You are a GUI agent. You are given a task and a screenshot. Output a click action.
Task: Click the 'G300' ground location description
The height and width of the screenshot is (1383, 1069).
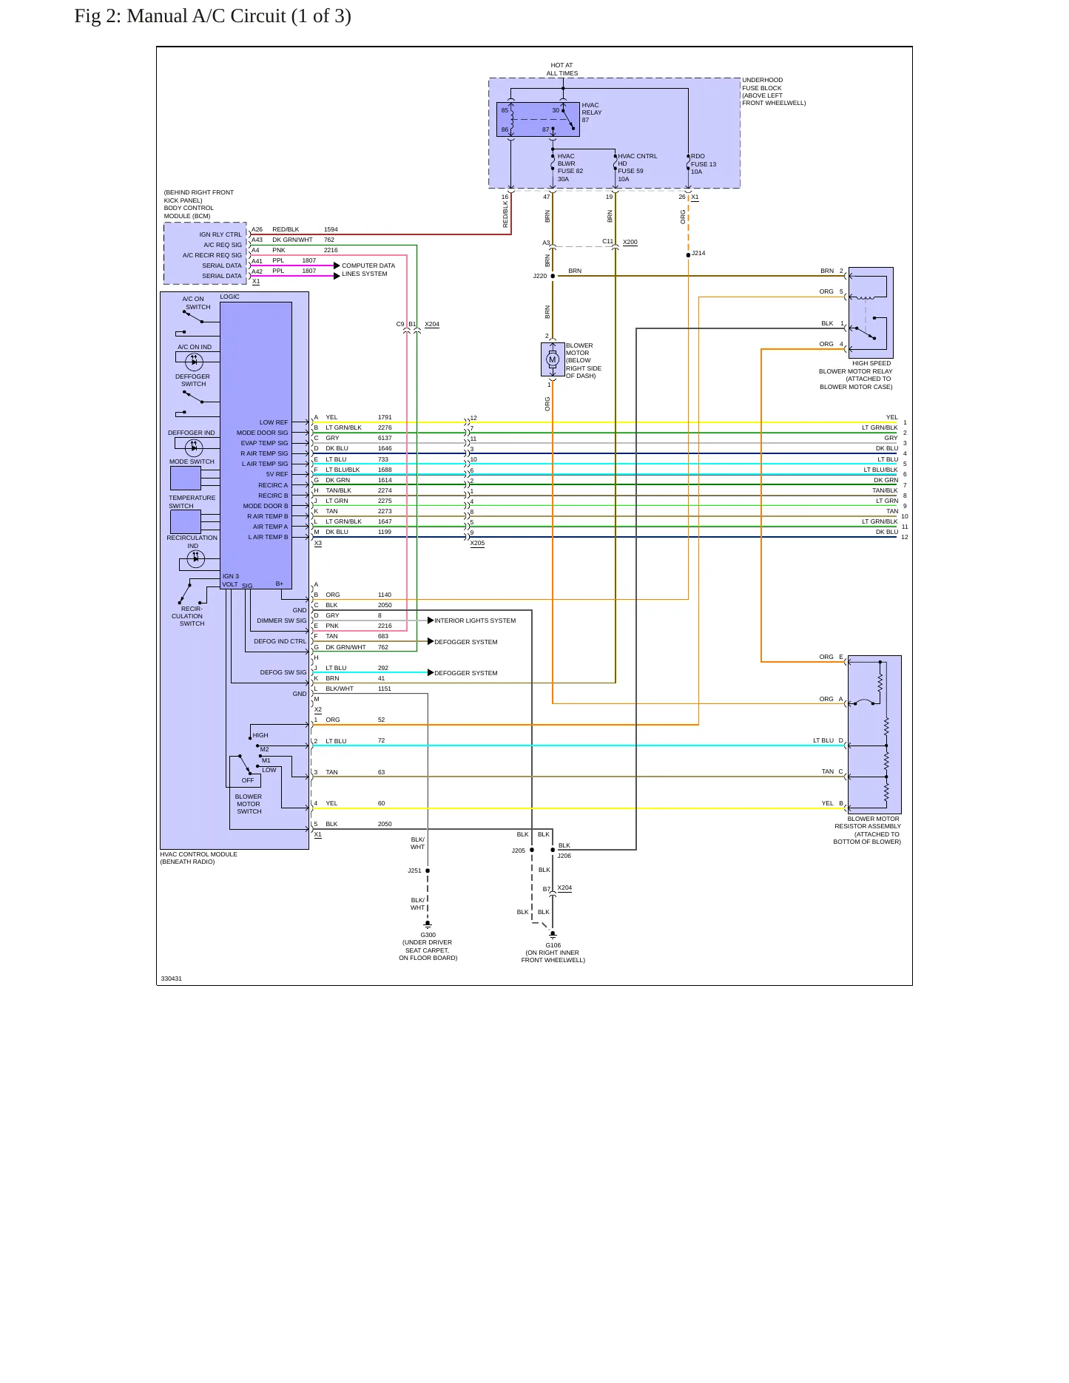coord(428,950)
